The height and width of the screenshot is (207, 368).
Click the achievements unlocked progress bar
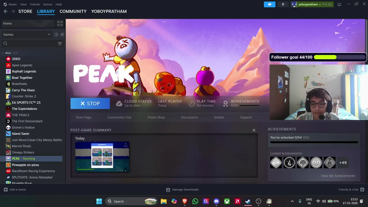pyautogui.click(x=314, y=142)
